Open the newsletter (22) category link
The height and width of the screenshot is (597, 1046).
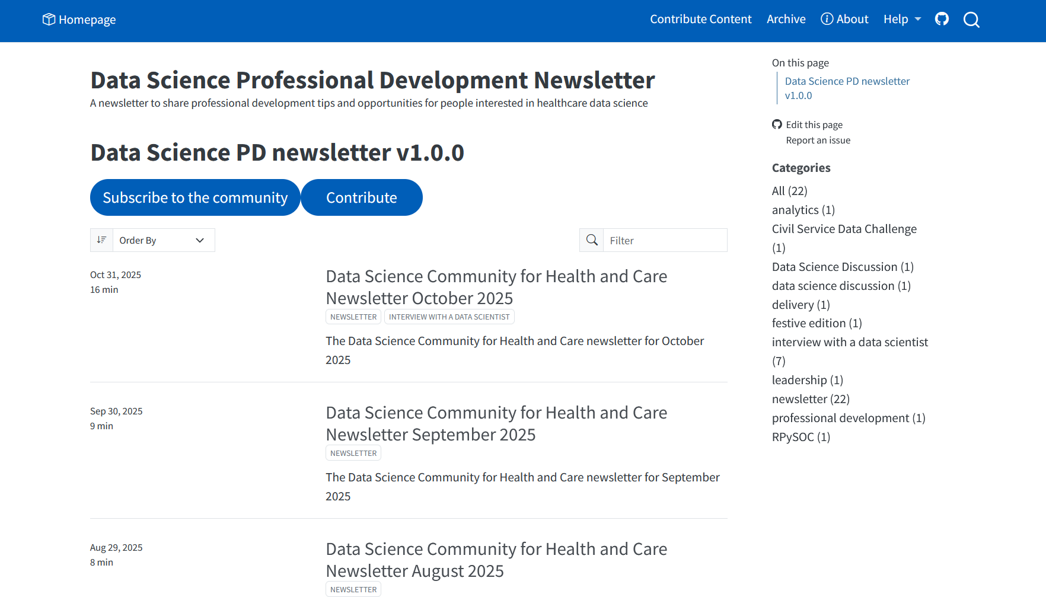click(810, 398)
